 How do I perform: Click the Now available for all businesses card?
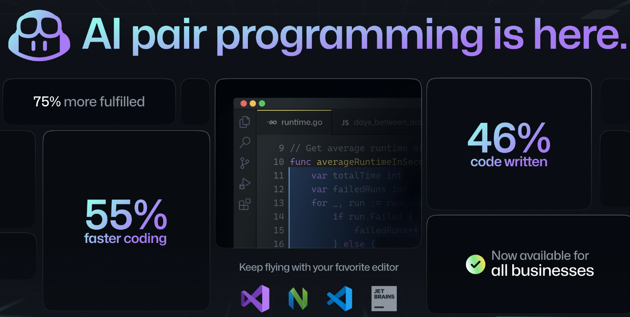(x=529, y=264)
